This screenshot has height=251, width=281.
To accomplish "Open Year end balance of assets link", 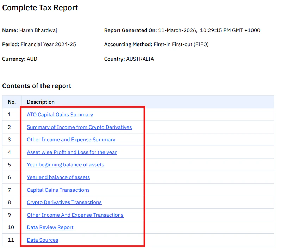I will pos(58,177).
